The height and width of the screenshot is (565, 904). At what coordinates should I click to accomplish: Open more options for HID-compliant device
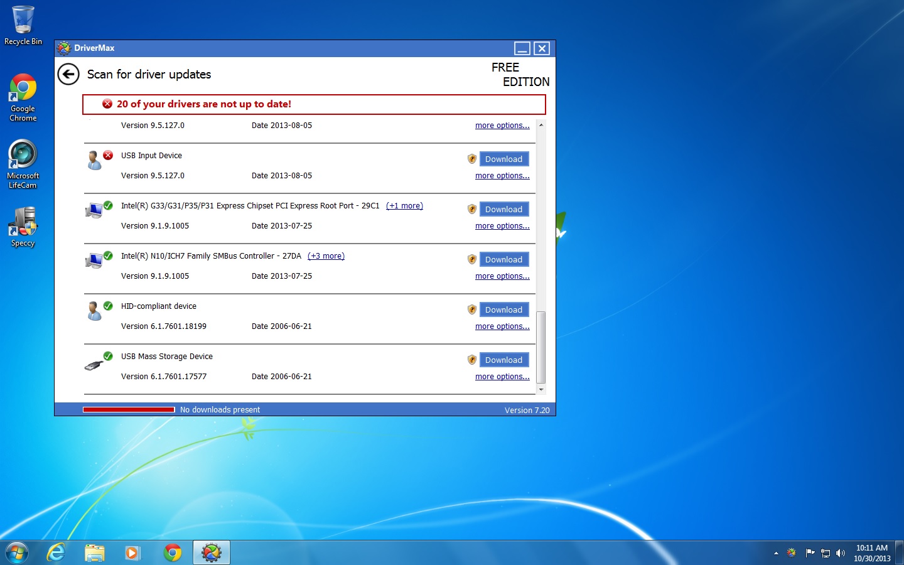(502, 326)
